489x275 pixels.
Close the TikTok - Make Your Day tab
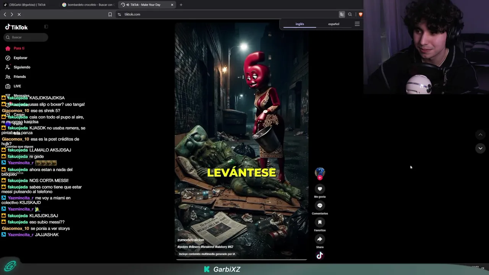click(172, 5)
